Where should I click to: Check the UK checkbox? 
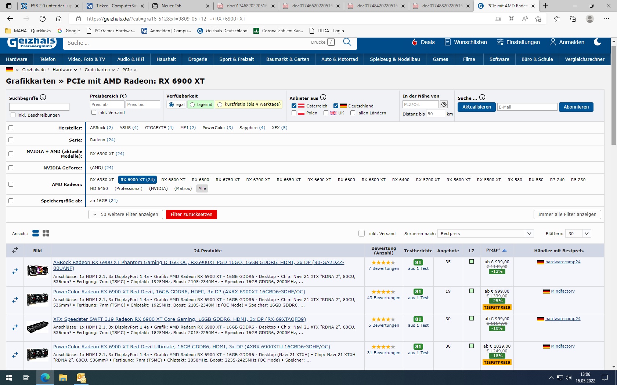(x=326, y=113)
